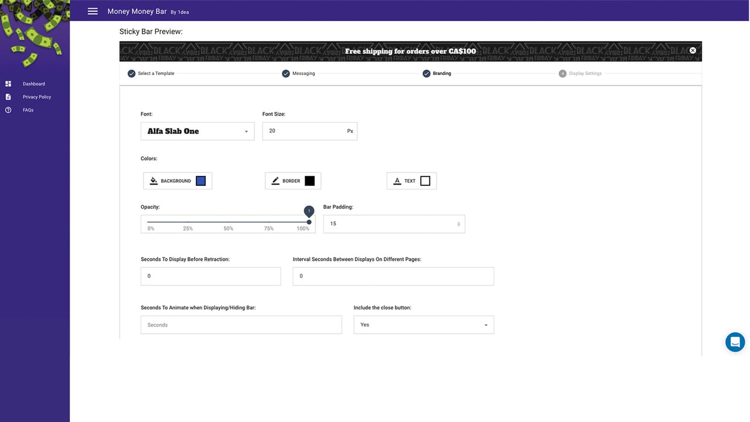Viewport: 750px width, 422px height.
Task: Adjust Bar Padding using the stepper arrows
Action: (x=458, y=224)
